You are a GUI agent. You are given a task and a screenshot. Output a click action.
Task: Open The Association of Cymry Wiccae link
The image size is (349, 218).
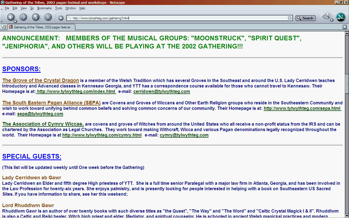[43, 124]
